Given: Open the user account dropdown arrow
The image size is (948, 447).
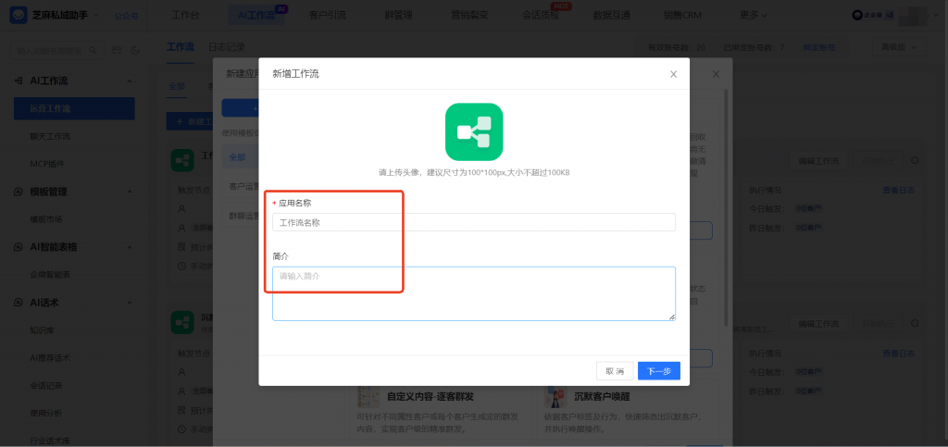Looking at the screenshot, I should coord(934,16).
